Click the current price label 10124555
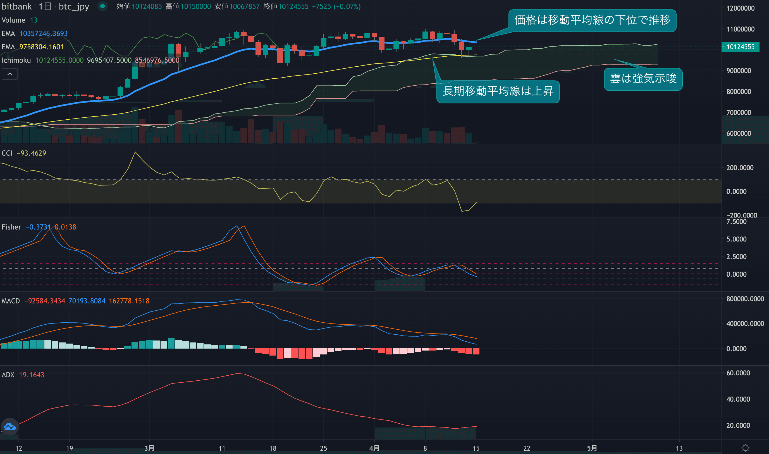This screenshot has width=769, height=454. coord(740,47)
